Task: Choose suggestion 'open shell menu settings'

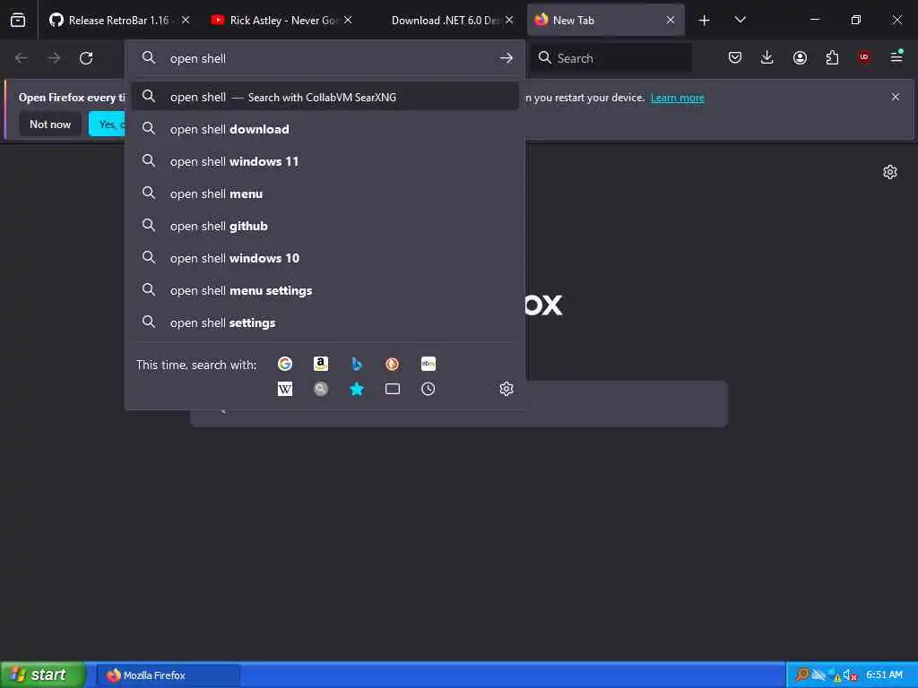Action: tap(325, 290)
